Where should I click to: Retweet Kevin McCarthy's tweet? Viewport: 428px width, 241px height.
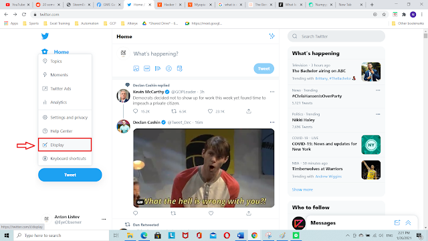coord(174,111)
